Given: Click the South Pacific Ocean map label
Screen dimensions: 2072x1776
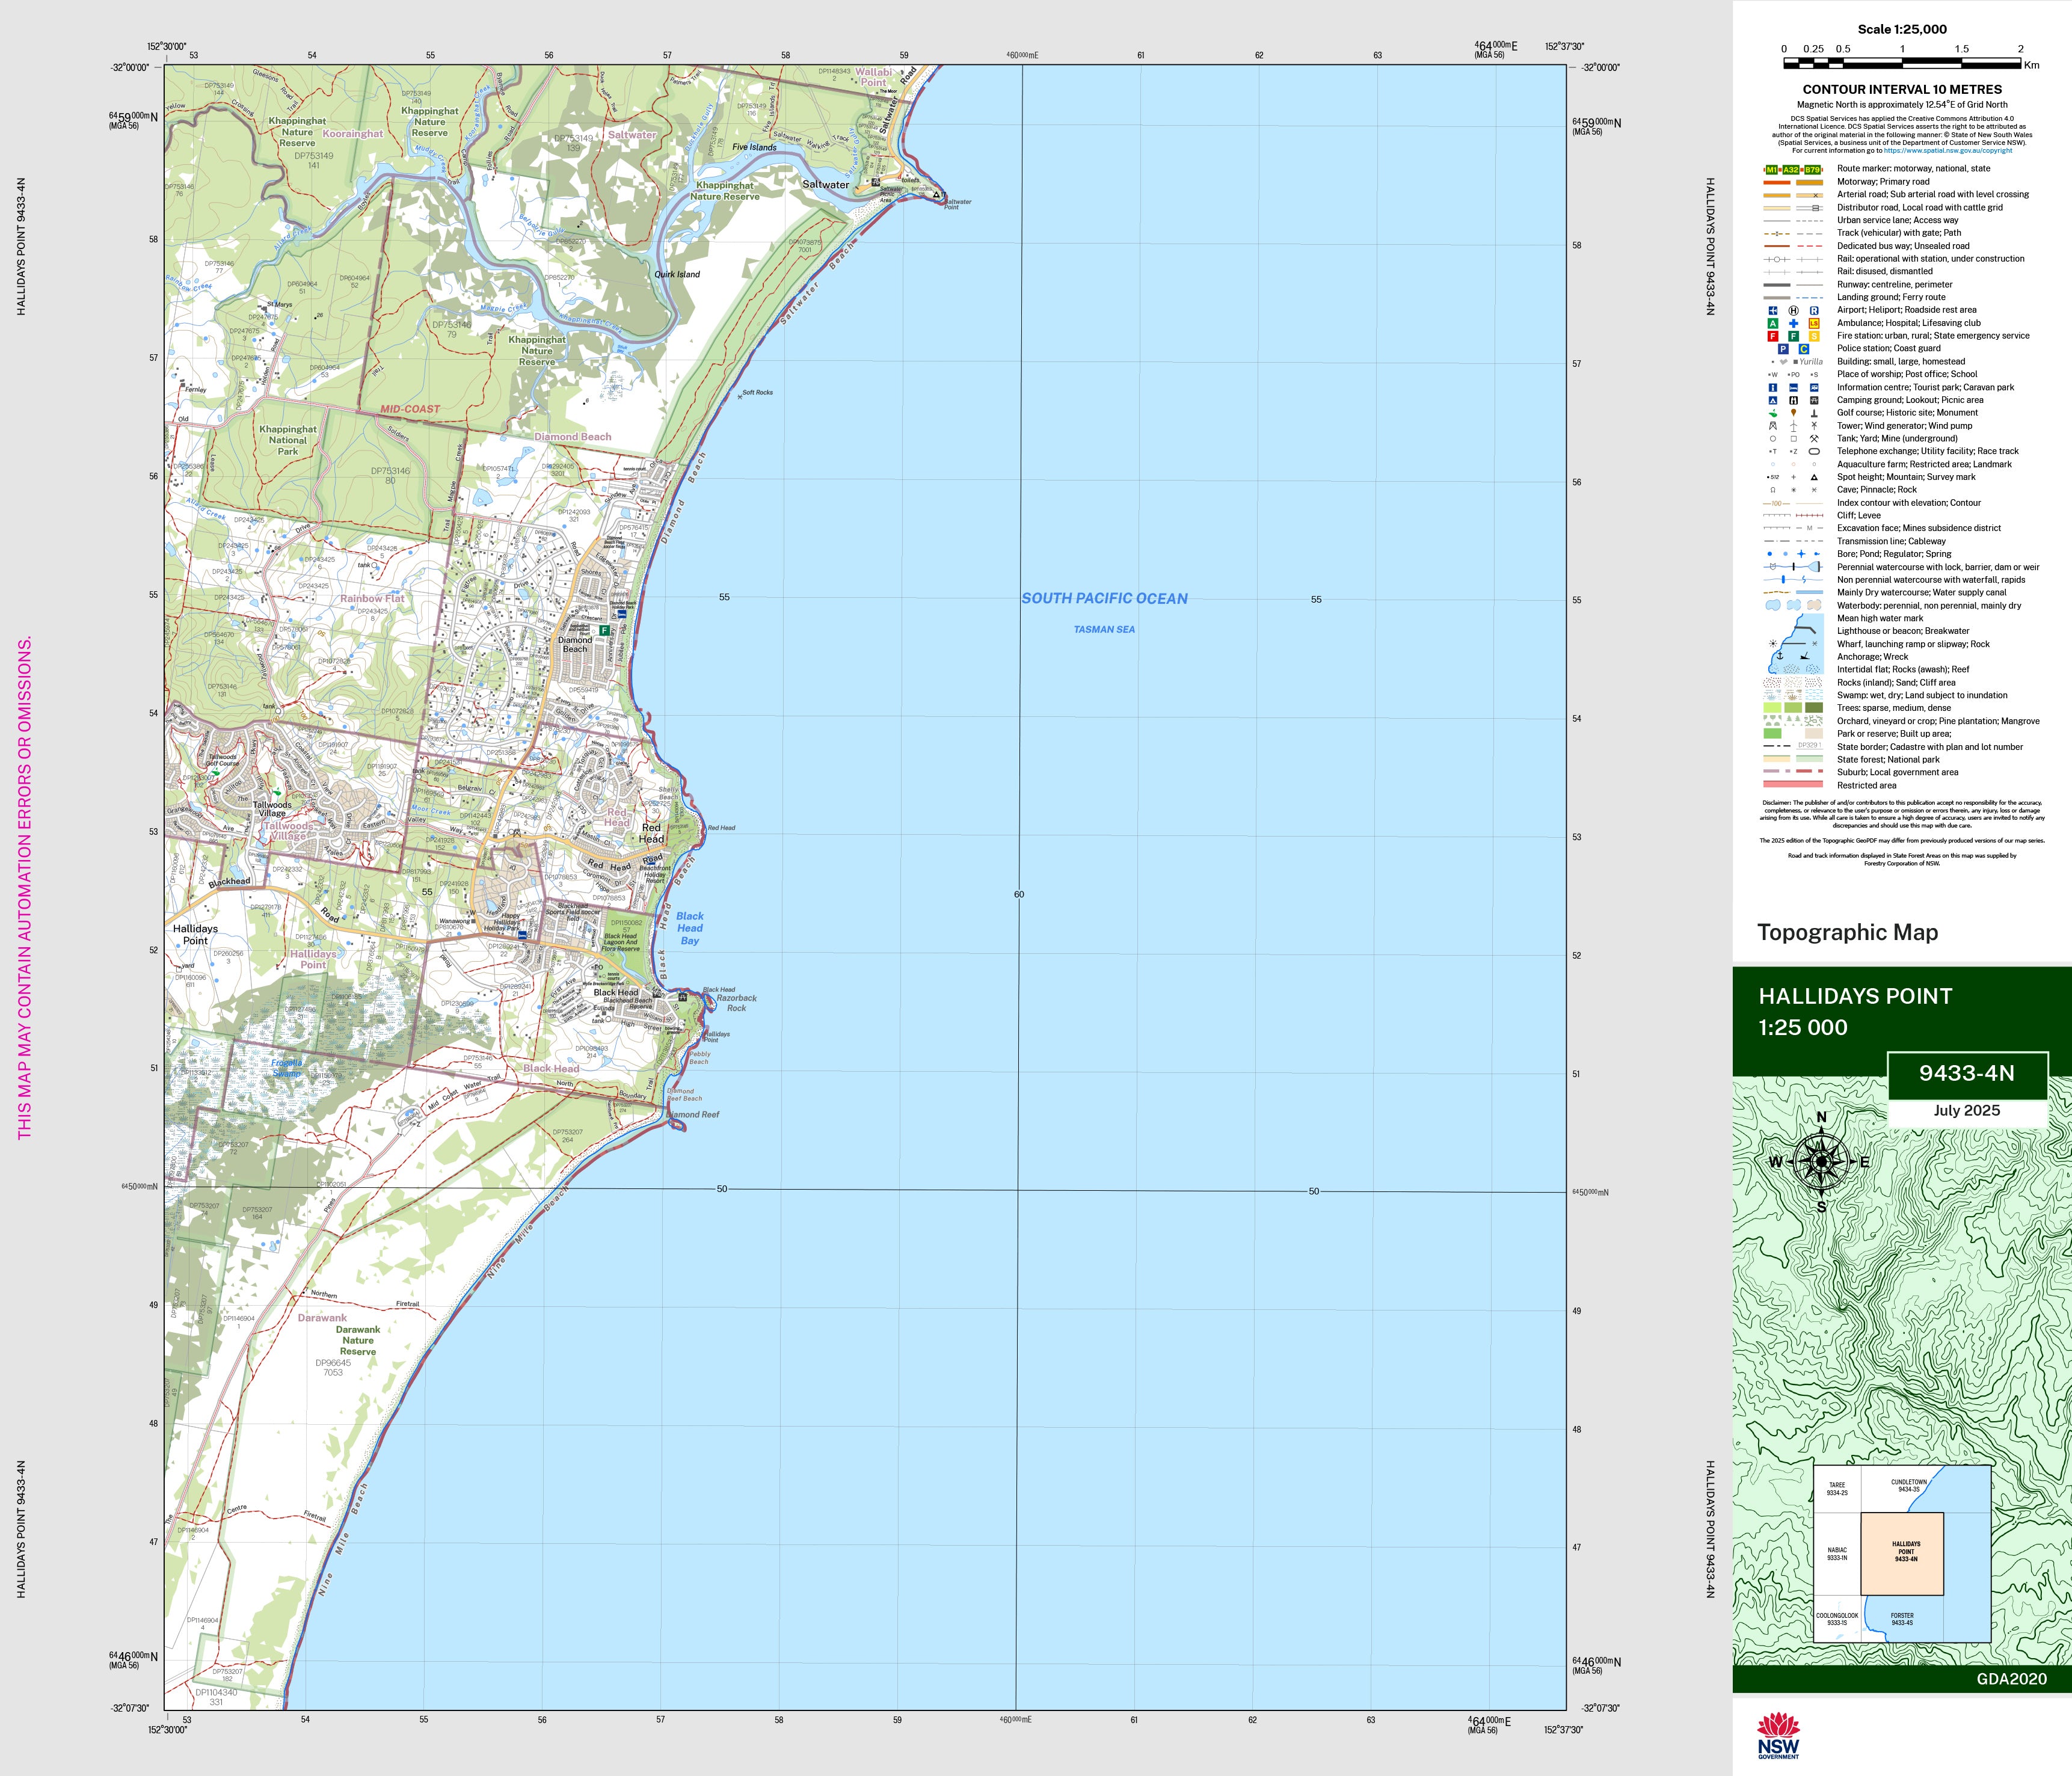Looking at the screenshot, I should pos(1104,598).
